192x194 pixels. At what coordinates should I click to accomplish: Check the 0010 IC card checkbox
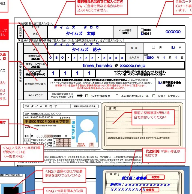pyautogui.click(x=142, y=30)
